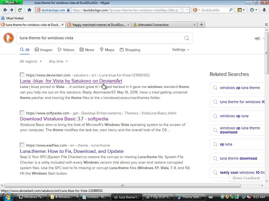The height and width of the screenshot is (201, 269).
Task: Switch to Windows Task Manager taskbar item
Action: 32,197
